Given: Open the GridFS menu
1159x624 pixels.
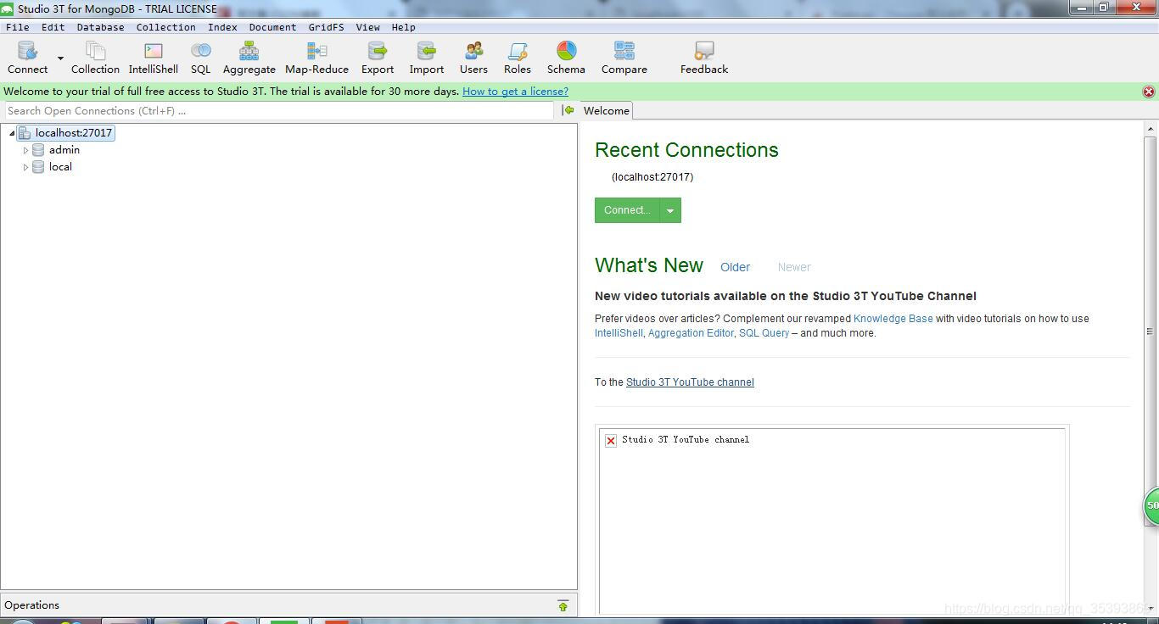Looking at the screenshot, I should (x=326, y=27).
